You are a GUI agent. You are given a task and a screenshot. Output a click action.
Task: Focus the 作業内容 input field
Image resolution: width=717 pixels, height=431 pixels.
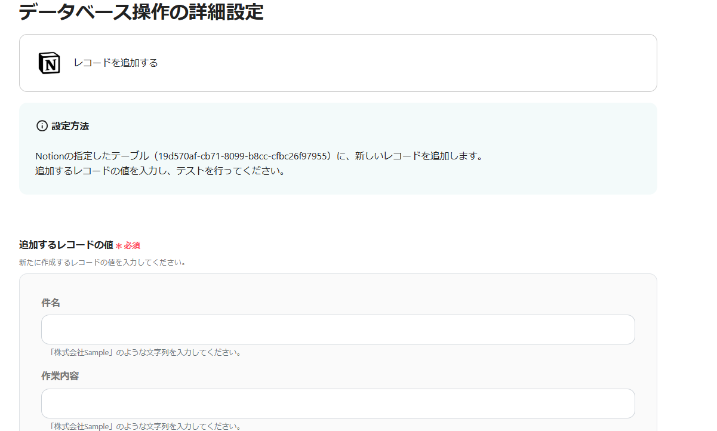point(338,404)
